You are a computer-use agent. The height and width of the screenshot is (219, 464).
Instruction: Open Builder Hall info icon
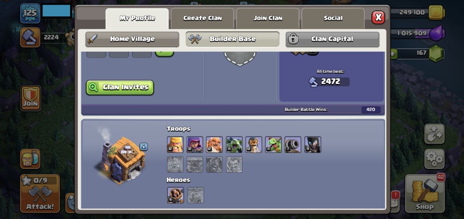click(x=144, y=146)
